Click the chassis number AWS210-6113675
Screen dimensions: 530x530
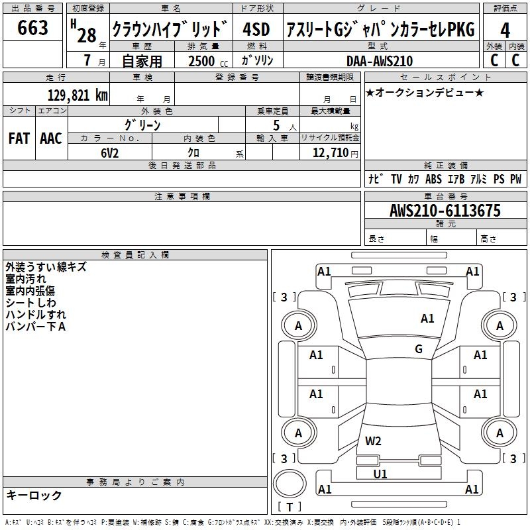[x=445, y=211]
